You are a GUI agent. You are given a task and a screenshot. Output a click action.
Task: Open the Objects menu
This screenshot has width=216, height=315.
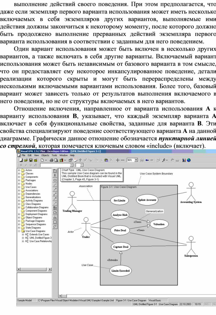[x=45, y=155]
